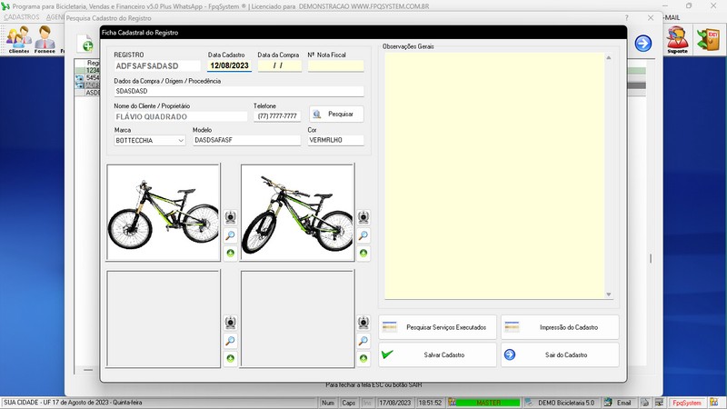
Task: Click webcam icon beside bottom-right empty photo
Action: [x=363, y=323]
